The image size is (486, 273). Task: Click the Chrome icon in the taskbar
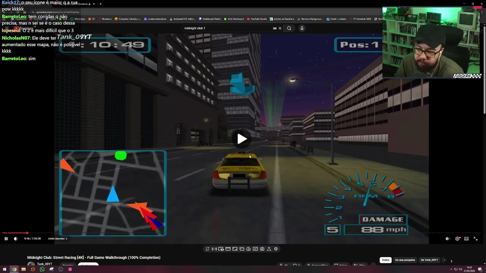pos(14,269)
